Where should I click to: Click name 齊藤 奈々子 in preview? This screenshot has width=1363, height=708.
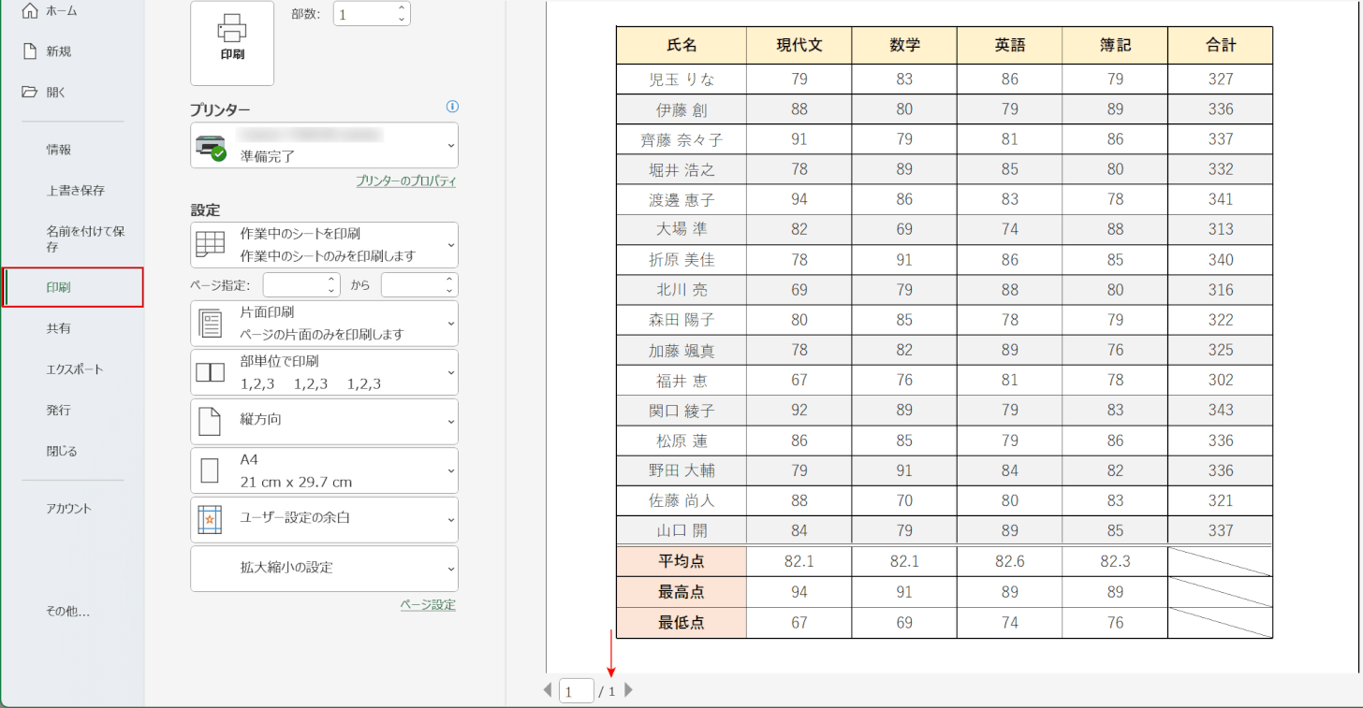click(x=681, y=140)
